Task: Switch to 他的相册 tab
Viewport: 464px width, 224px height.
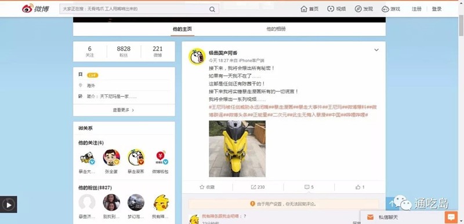Action: (x=276, y=29)
